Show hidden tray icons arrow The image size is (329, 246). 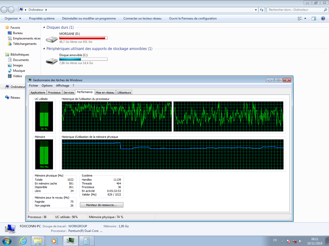pos(282,241)
